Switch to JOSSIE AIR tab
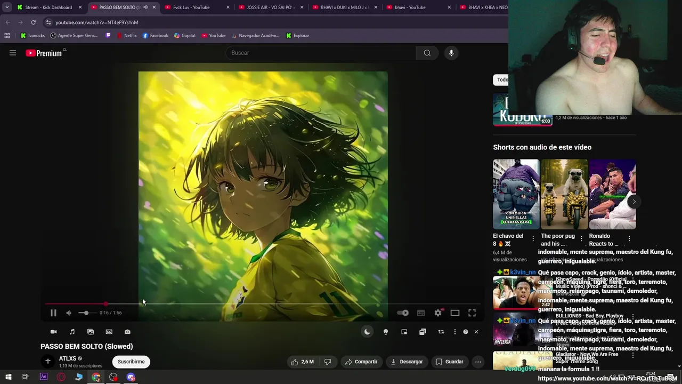The height and width of the screenshot is (384, 682). [x=270, y=7]
